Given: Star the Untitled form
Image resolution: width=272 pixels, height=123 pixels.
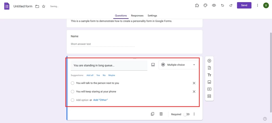Looking at the screenshot, I should coord(44,6).
